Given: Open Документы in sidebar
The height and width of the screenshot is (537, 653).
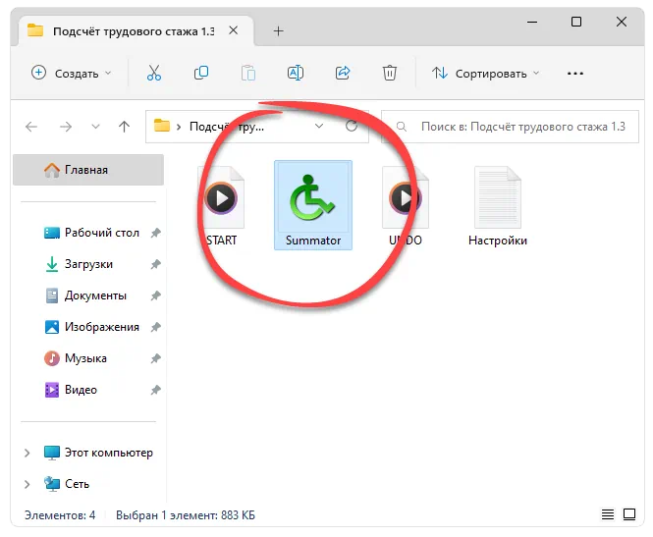Looking at the screenshot, I should coord(85,295).
